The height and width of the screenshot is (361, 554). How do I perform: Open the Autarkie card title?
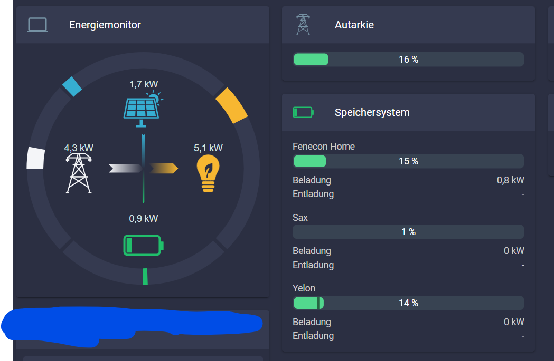(354, 25)
